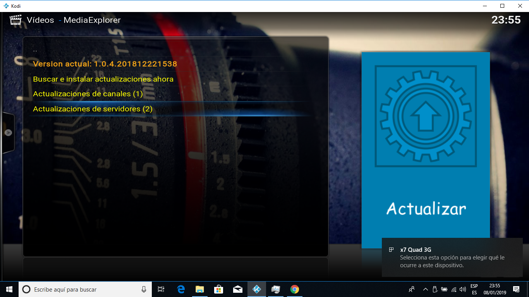Screen dimensions: 529x297
Task: Click the 'Vídeos' breadcrumb text
Action: click(40, 20)
